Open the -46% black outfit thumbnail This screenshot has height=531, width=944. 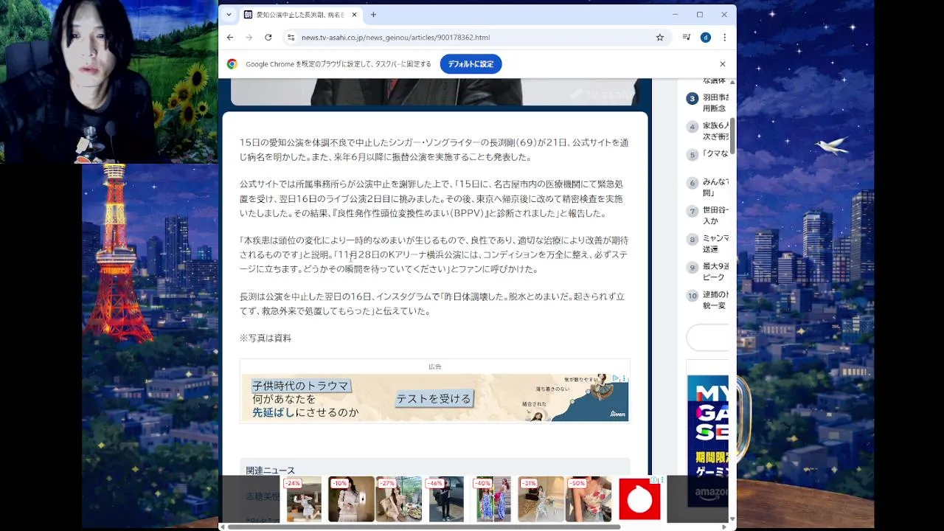446,499
